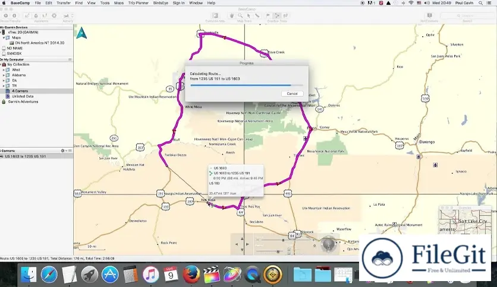Select route US 1603 to 1235 US 191

(36, 157)
